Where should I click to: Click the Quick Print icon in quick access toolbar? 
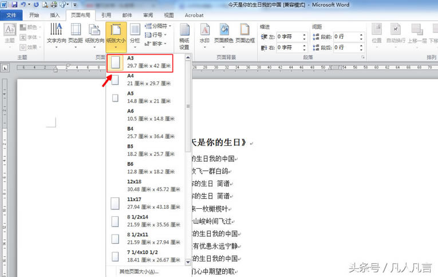(x=54, y=5)
